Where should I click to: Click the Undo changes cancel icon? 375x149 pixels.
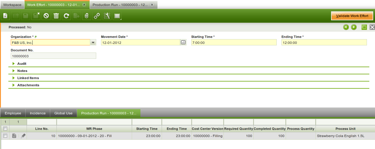pos(46,16)
